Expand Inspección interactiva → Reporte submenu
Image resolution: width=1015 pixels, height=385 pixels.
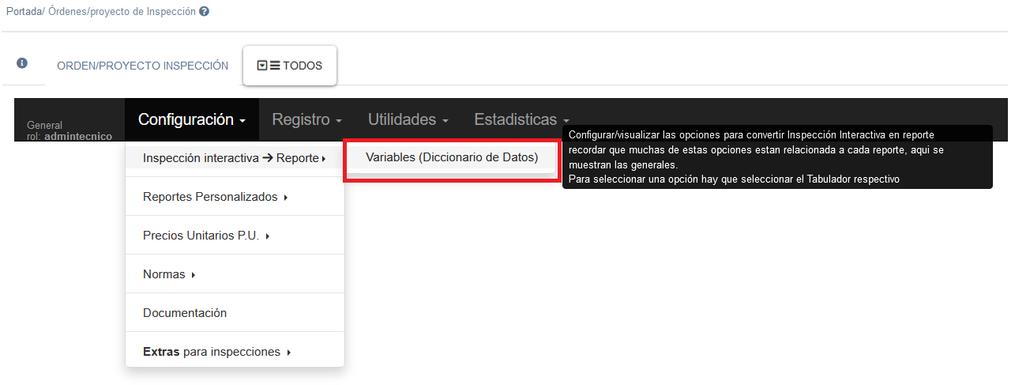234,158
